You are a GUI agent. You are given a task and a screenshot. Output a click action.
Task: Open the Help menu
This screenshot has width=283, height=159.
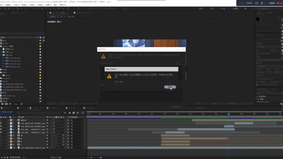pos(63,5)
